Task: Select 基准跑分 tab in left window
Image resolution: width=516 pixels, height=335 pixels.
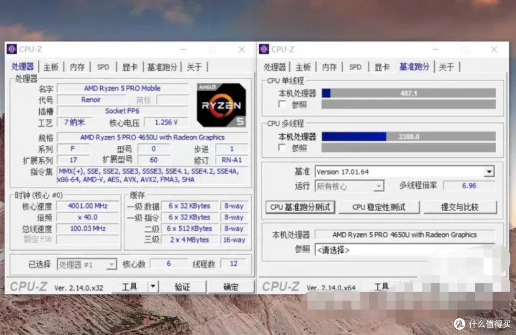Action: pos(162,67)
